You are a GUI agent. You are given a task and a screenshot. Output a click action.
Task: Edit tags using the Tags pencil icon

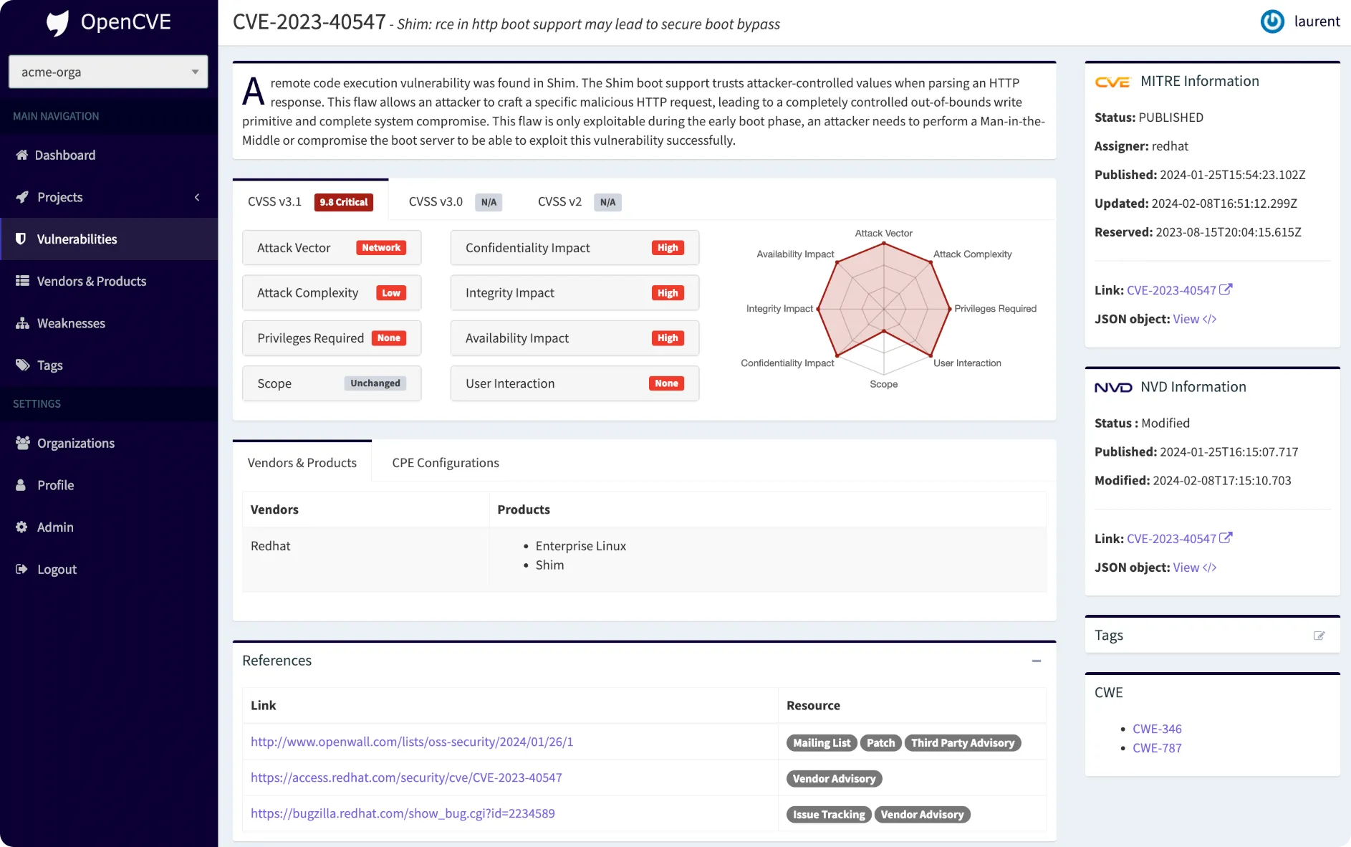click(1319, 636)
